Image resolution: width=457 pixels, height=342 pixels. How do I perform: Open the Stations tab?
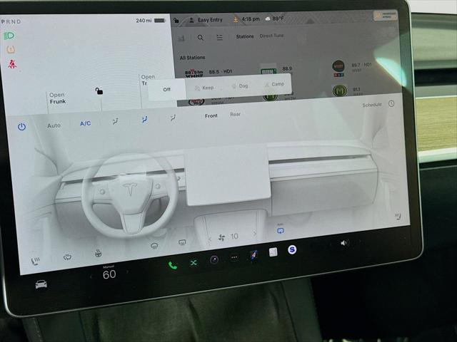point(245,36)
